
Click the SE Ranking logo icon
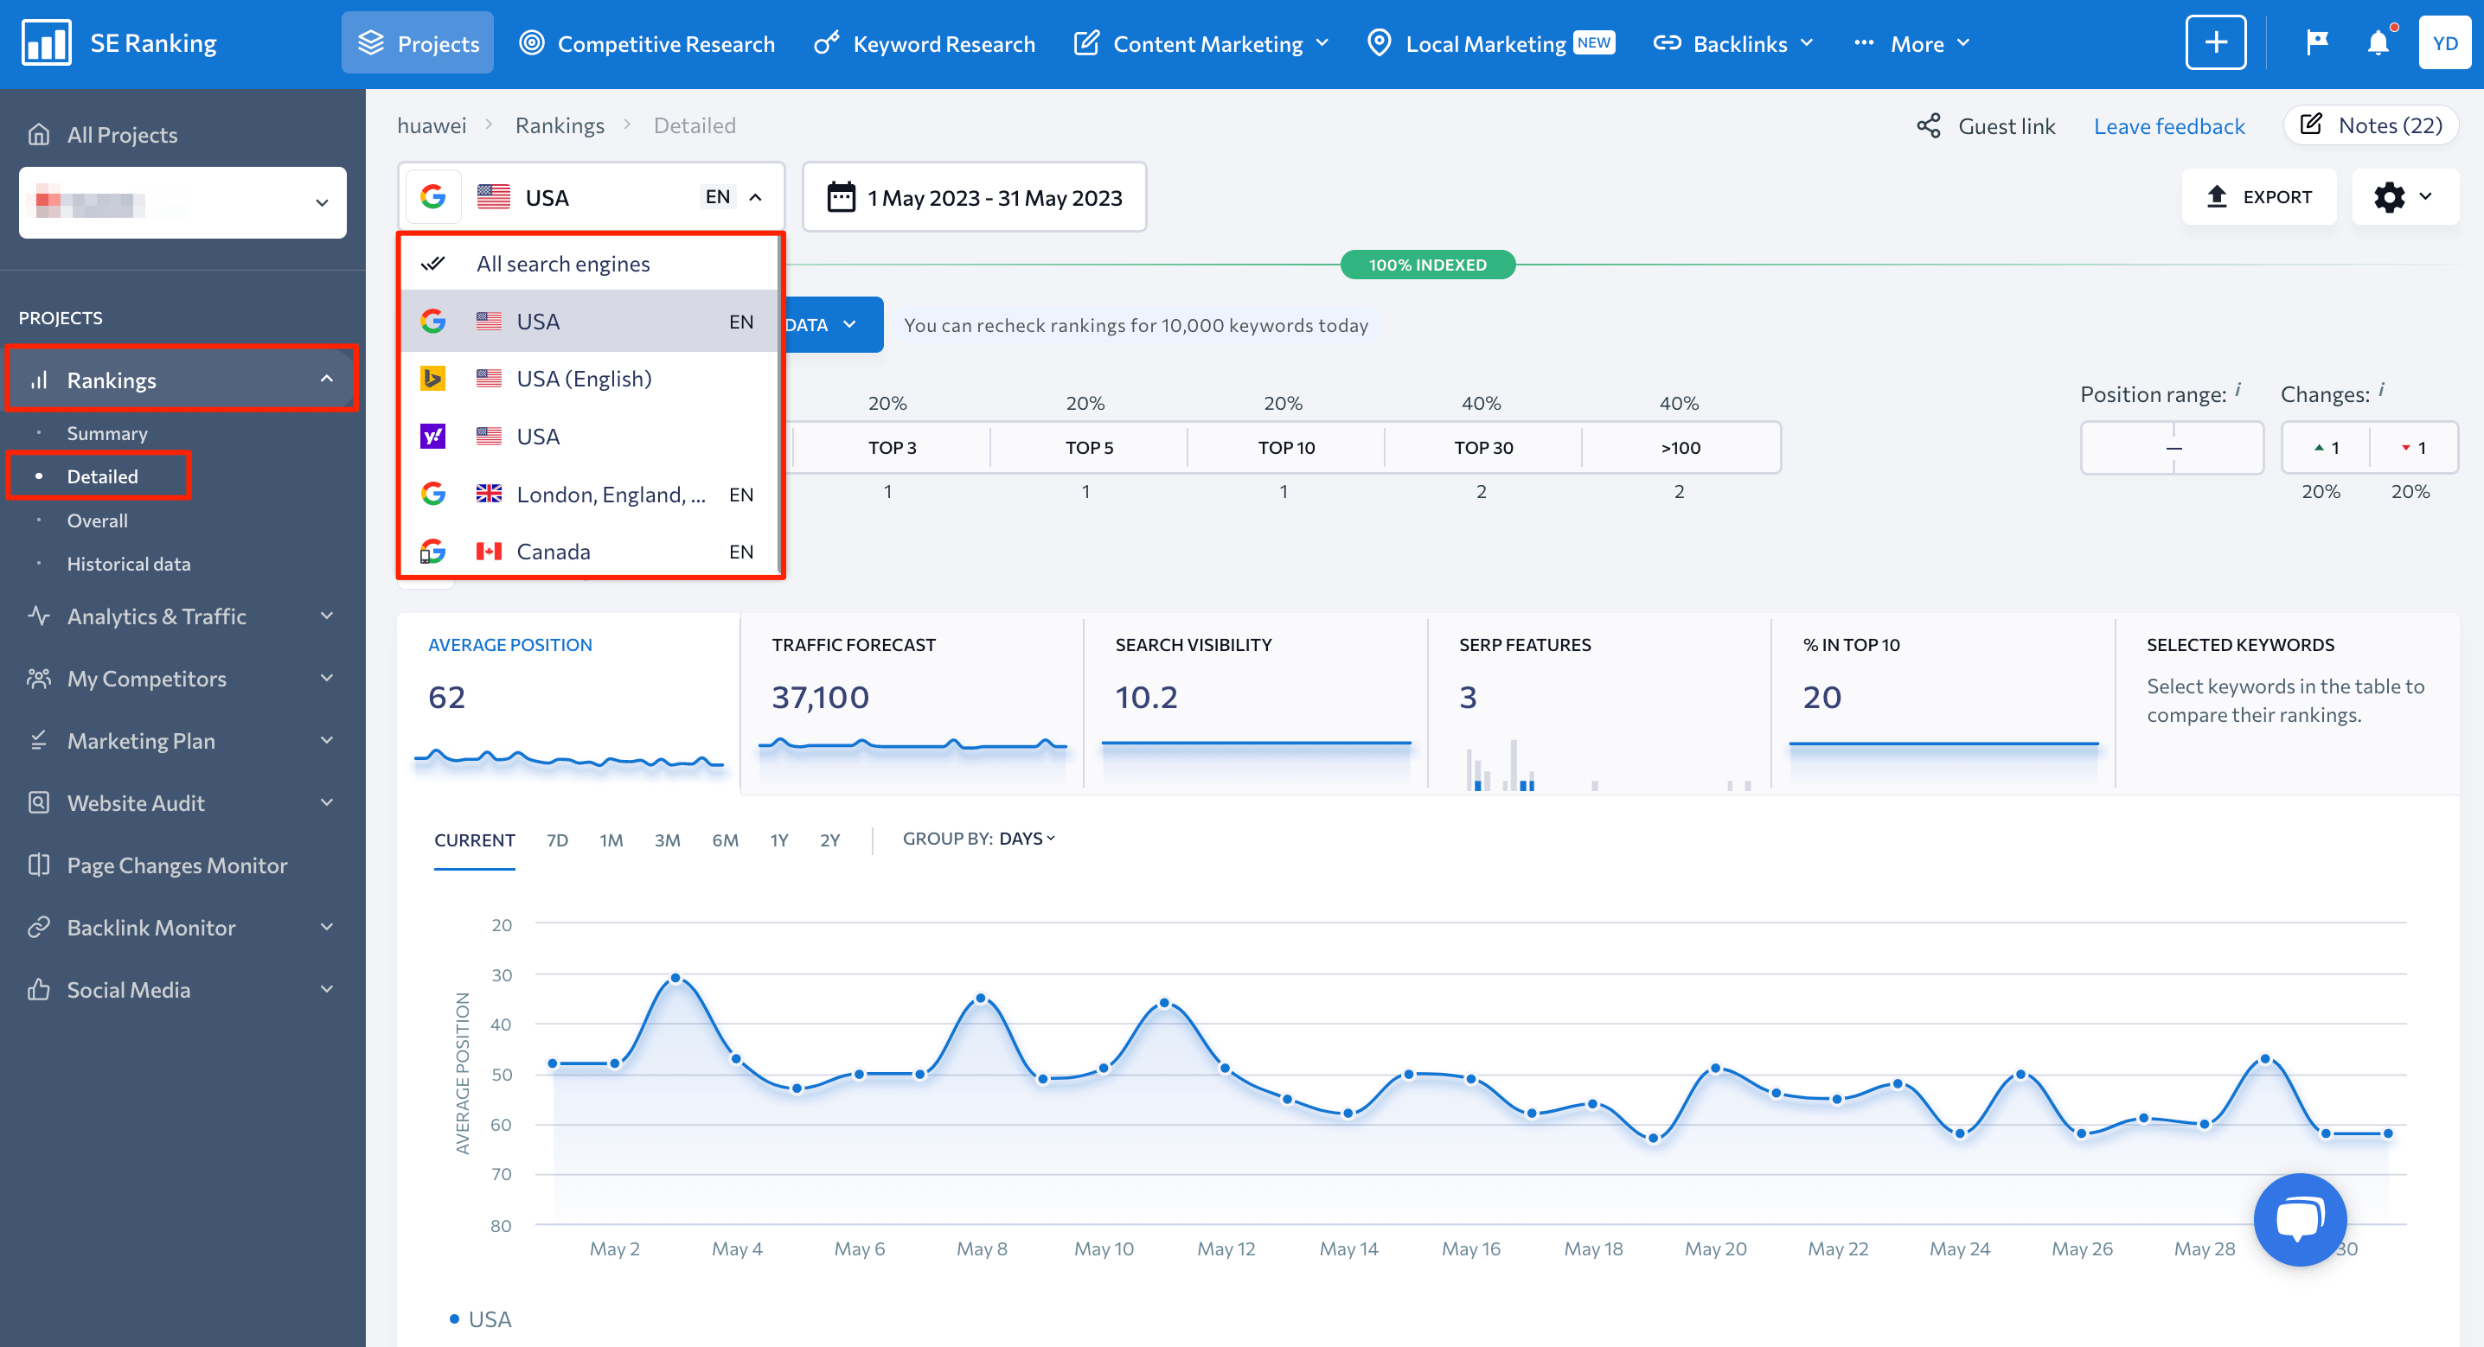tap(45, 43)
